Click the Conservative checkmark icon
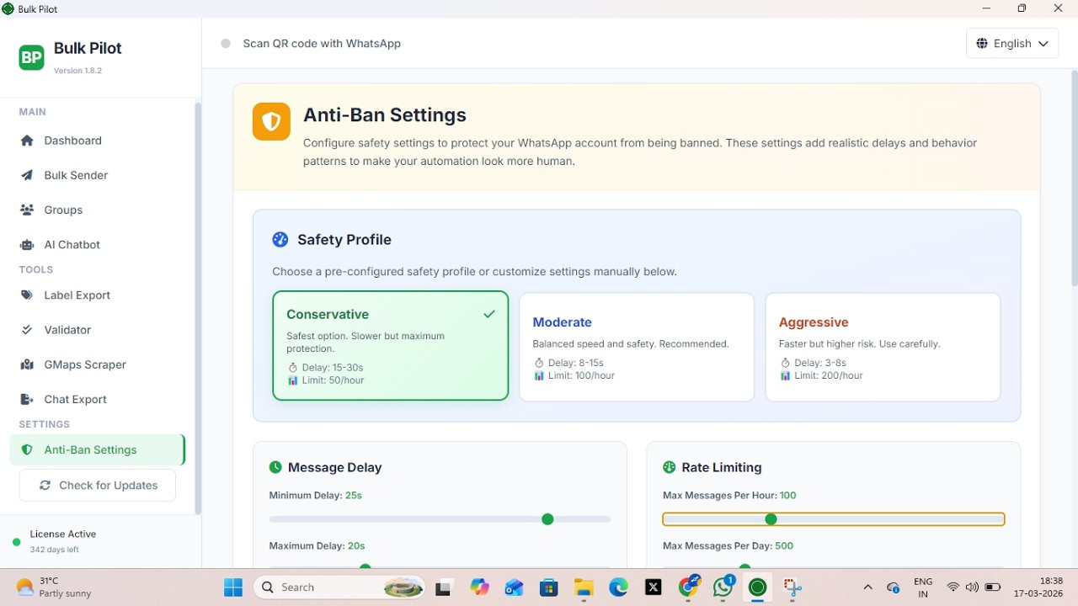The width and height of the screenshot is (1078, 606). point(489,314)
